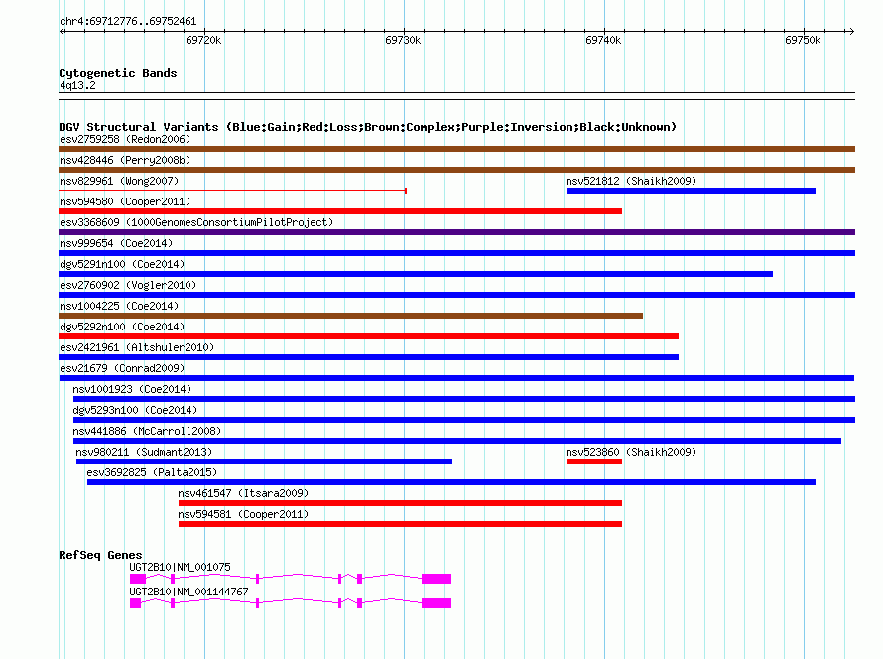
Task: Open dgv5292n100 (Coe2014) label
Action: coord(122,327)
